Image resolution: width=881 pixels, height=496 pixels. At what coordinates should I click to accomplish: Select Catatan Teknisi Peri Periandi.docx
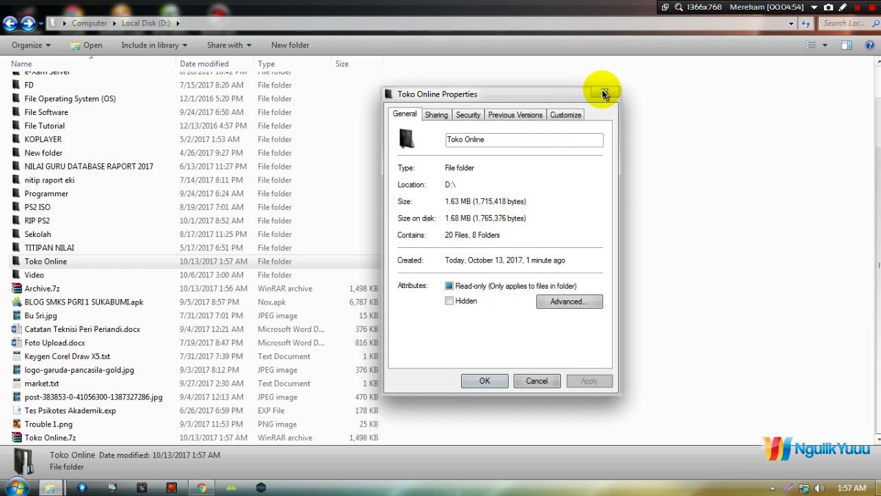tap(82, 329)
